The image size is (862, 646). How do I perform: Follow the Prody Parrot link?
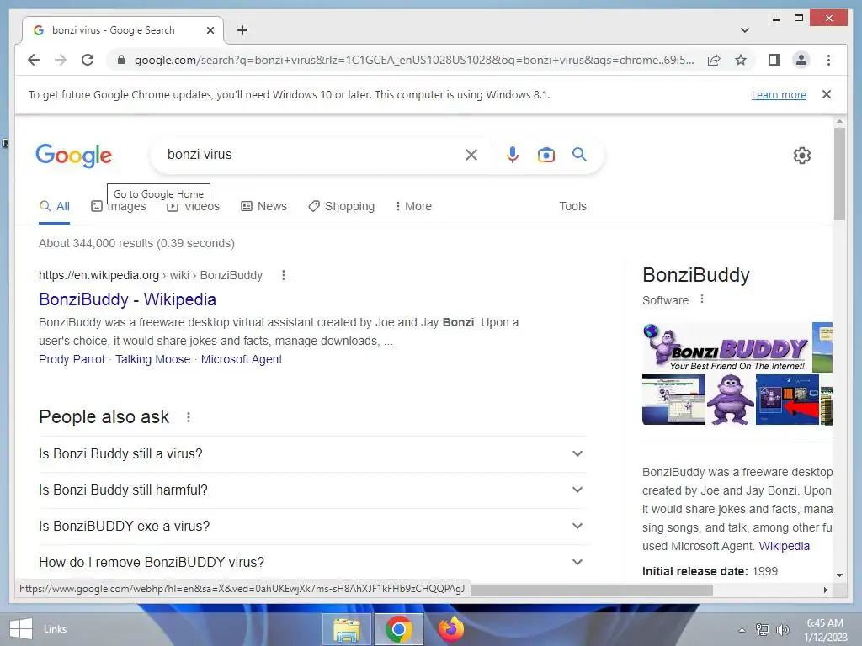coord(72,359)
